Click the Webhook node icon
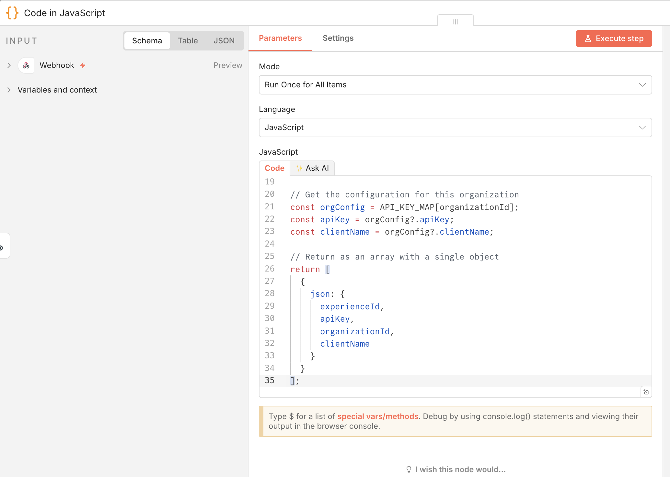 (x=26, y=65)
